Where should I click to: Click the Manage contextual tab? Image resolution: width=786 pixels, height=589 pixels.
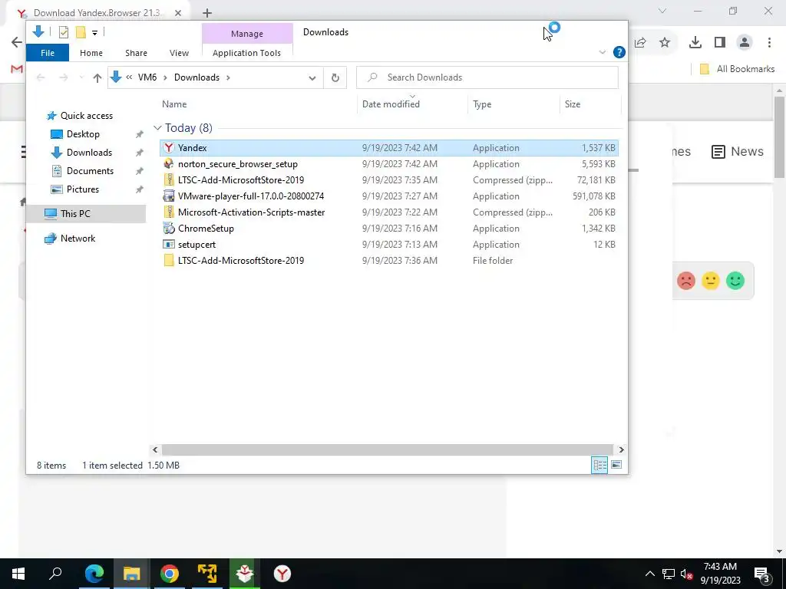(x=247, y=34)
